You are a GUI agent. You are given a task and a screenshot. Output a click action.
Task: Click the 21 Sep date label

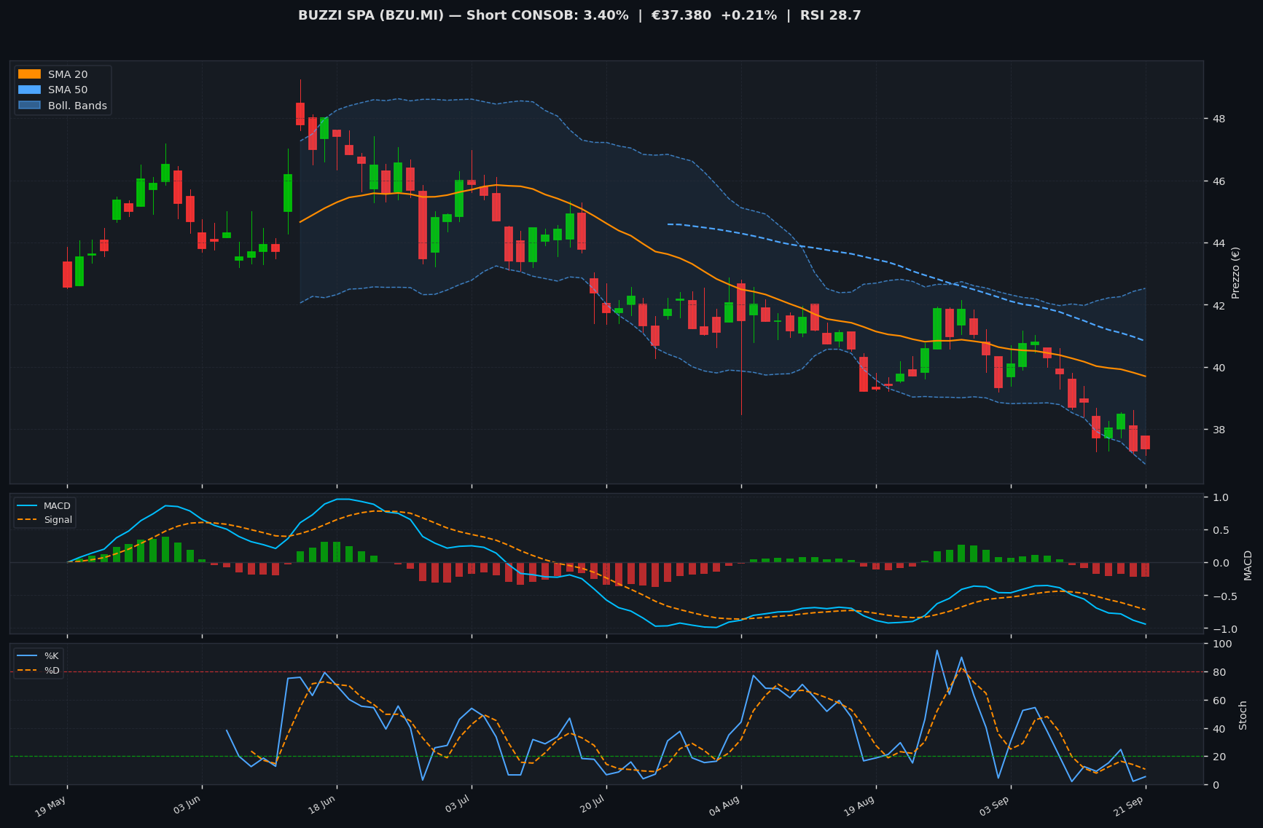pos(1130,806)
